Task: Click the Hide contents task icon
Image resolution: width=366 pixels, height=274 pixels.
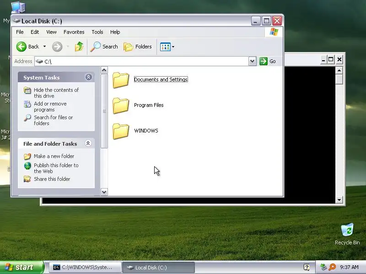Action: [x=27, y=90]
